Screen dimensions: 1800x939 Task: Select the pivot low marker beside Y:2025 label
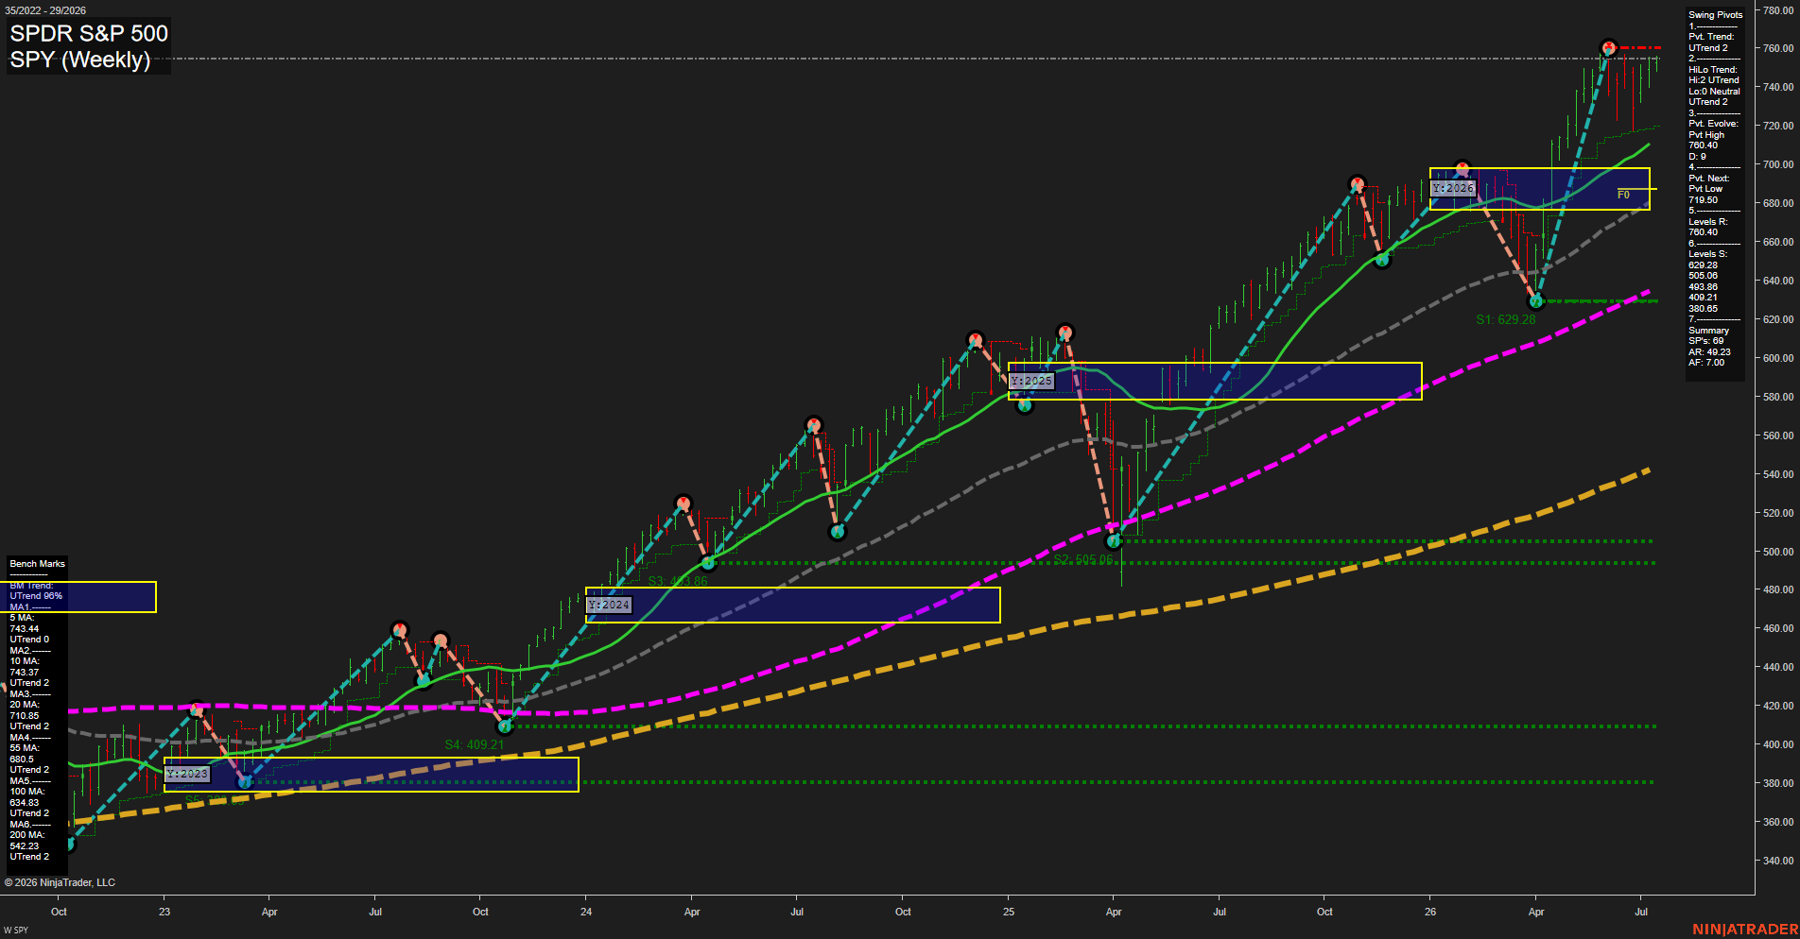pos(1024,405)
